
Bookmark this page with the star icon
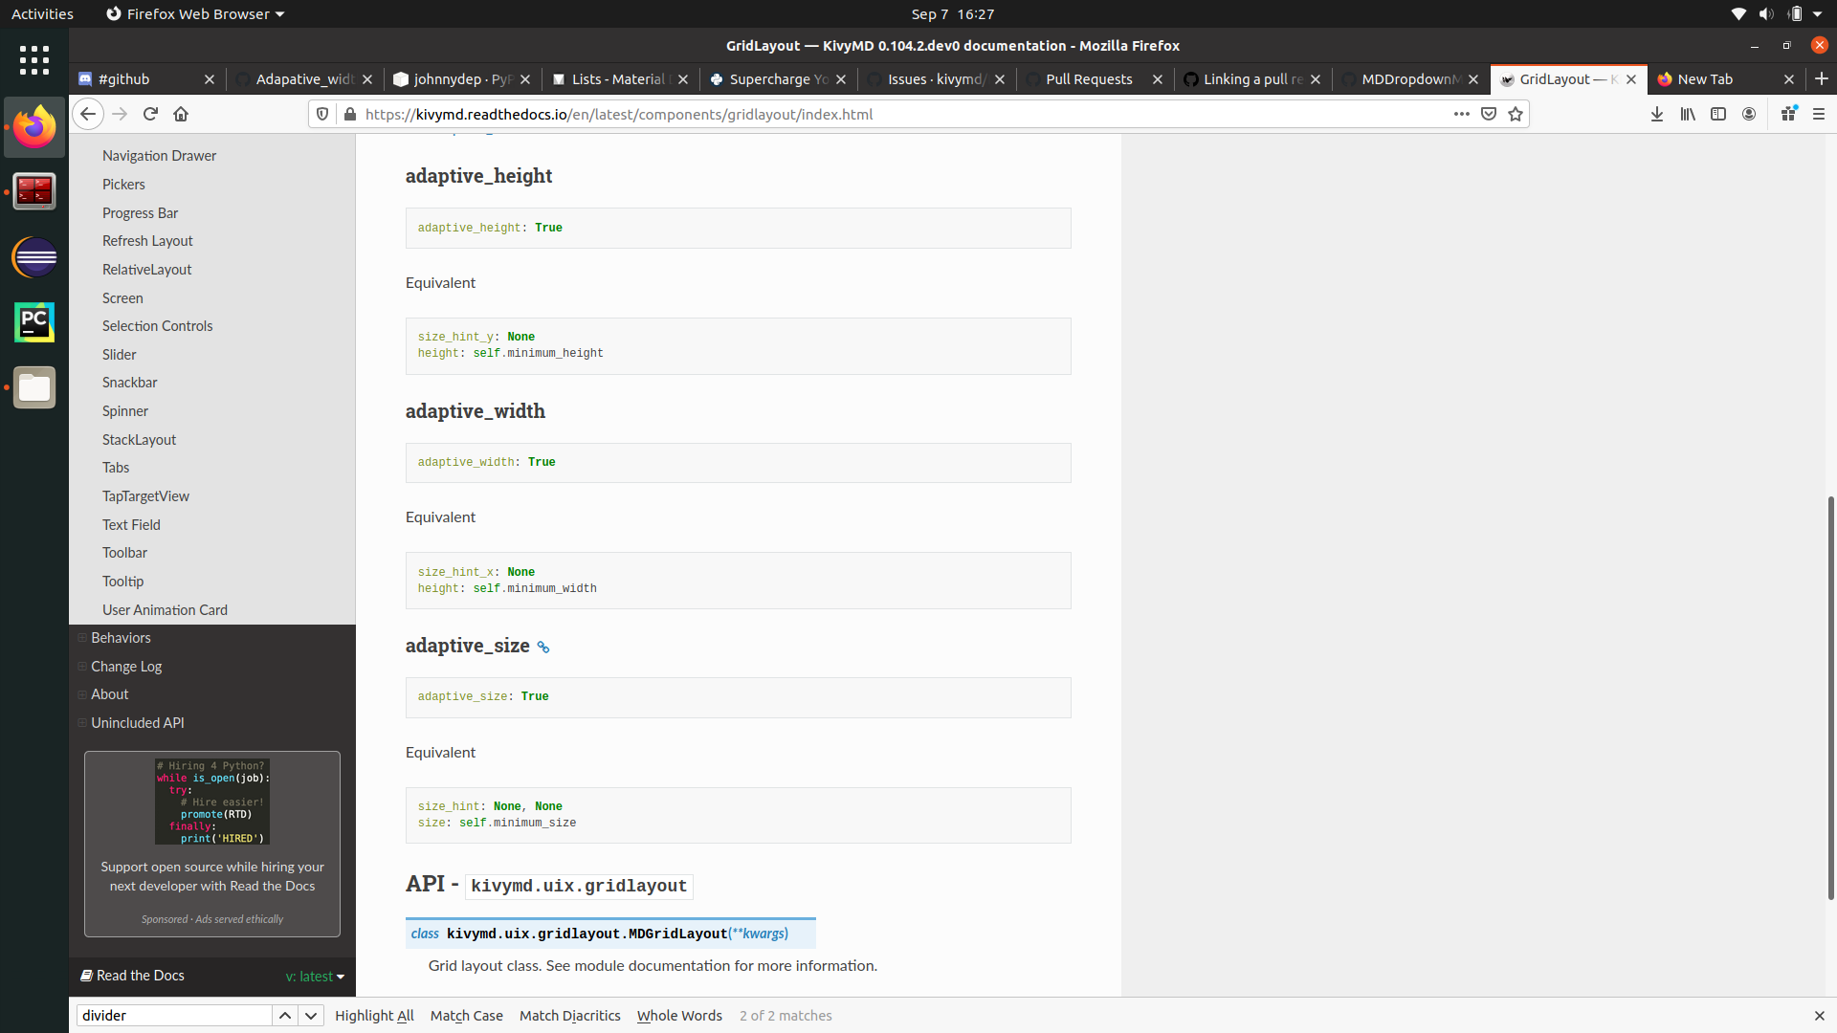pyautogui.click(x=1516, y=114)
